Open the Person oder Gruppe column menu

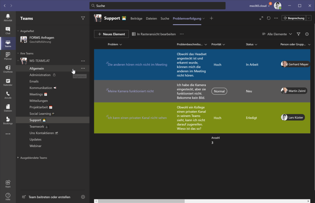[x=295, y=44]
